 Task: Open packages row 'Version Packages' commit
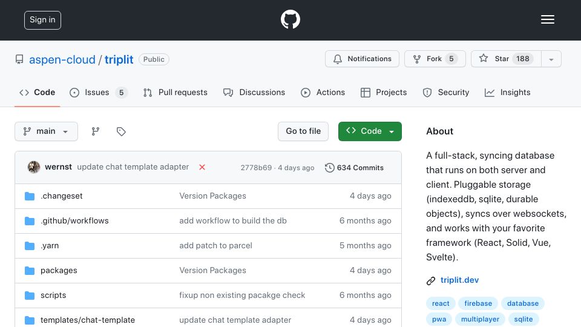point(212,270)
